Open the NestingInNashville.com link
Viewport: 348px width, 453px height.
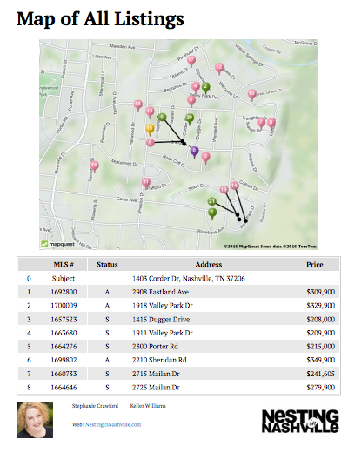click(x=113, y=424)
